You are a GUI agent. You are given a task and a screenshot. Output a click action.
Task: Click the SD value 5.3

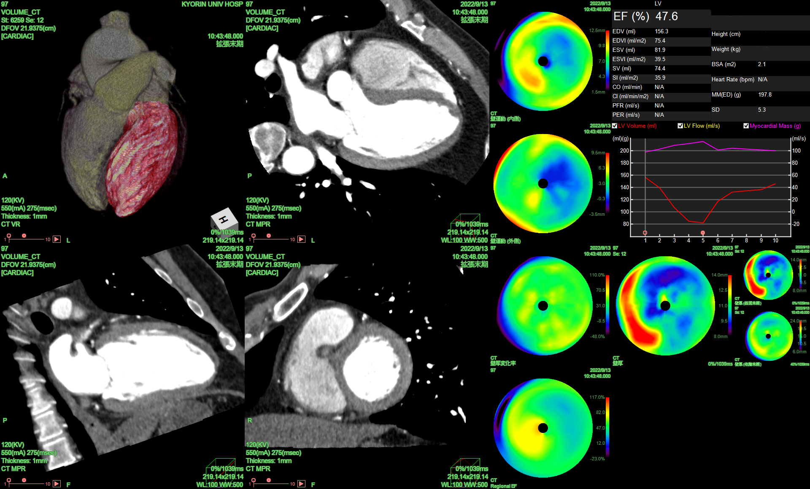tap(762, 110)
